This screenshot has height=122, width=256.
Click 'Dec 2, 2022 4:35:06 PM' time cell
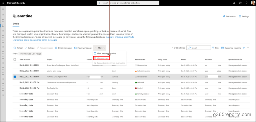(29, 82)
